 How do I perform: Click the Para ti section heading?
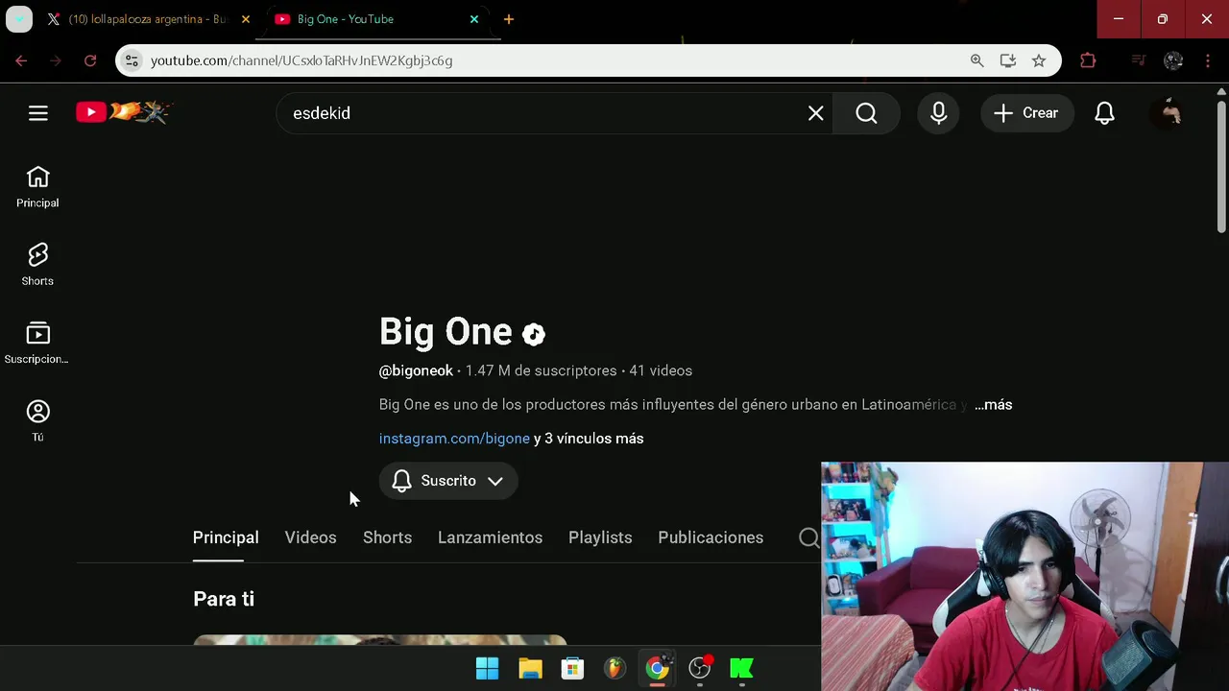click(224, 599)
